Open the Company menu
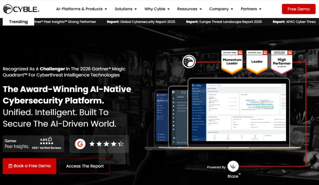Image resolution: width=319 pixels, height=185 pixels. click(x=221, y=9)
